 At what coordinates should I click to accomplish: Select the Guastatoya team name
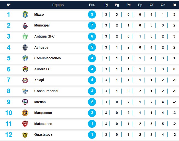pos(43,135)
